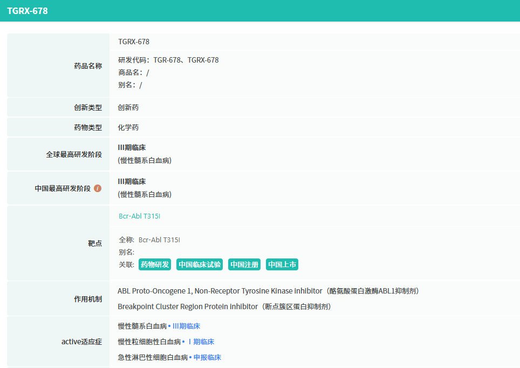The width and height of the screenshot is (520, 368).
Task: Click I期临床 link for 慢性粒细胞性白血病
Action: click(200, 342)
